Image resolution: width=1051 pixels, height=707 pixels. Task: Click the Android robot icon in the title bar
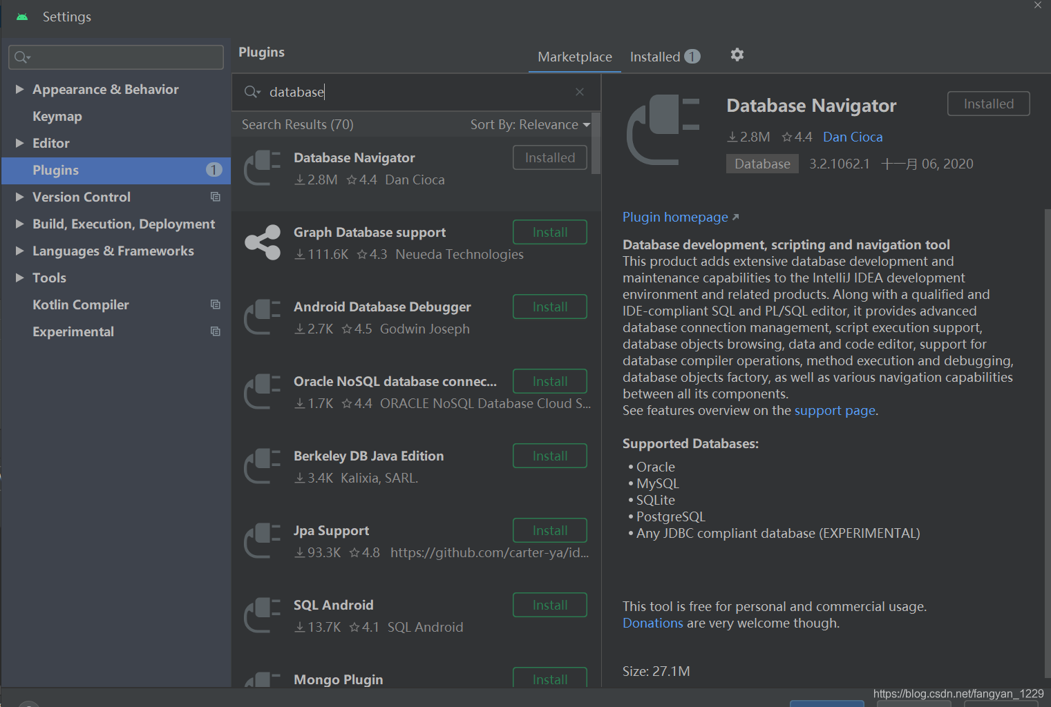pos(21,16)
